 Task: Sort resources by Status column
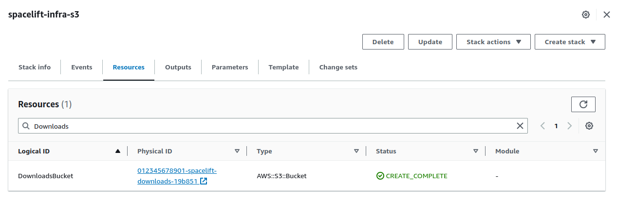426,151
